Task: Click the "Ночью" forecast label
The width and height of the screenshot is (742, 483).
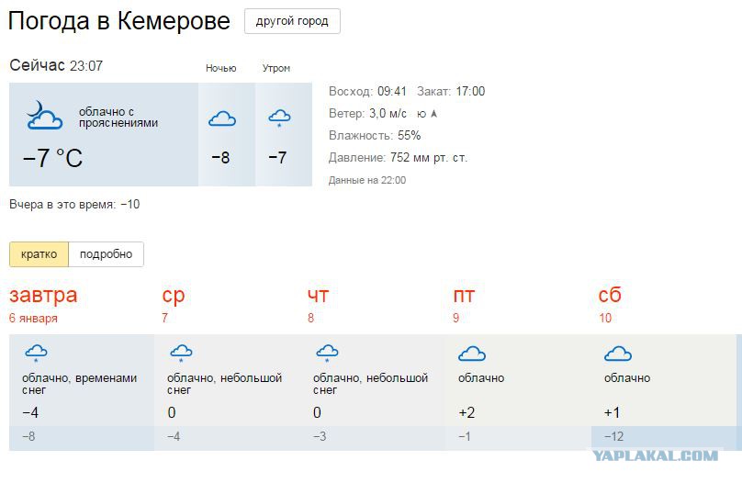Action: 220,68
